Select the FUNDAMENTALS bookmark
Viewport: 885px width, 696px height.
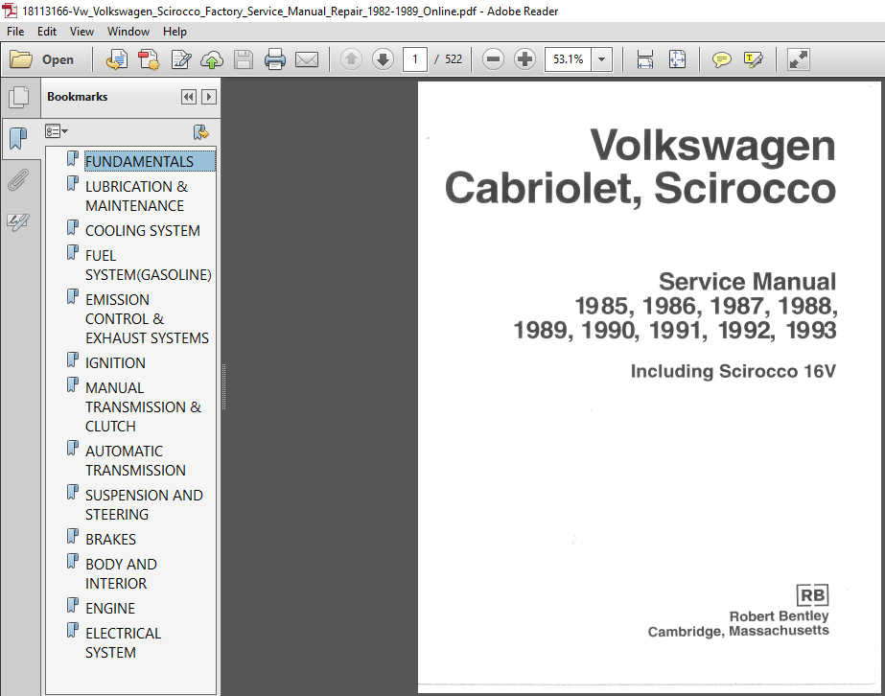(150, 161)
